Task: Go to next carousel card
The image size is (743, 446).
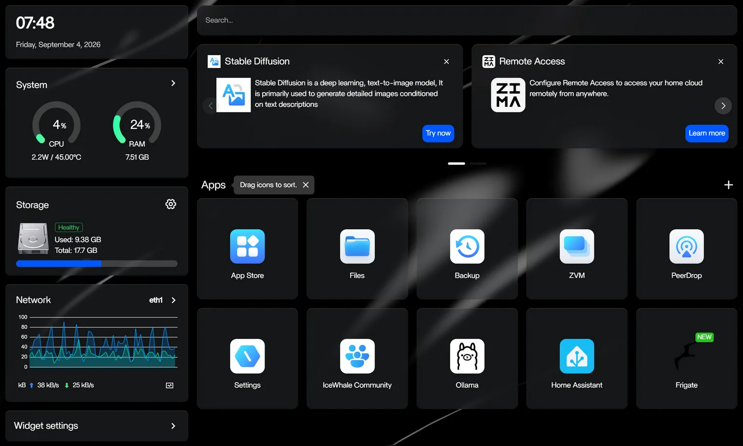Action: point(723,106)
